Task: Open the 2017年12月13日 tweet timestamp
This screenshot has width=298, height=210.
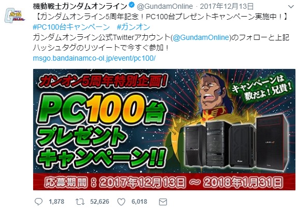Action: point(227,6)
